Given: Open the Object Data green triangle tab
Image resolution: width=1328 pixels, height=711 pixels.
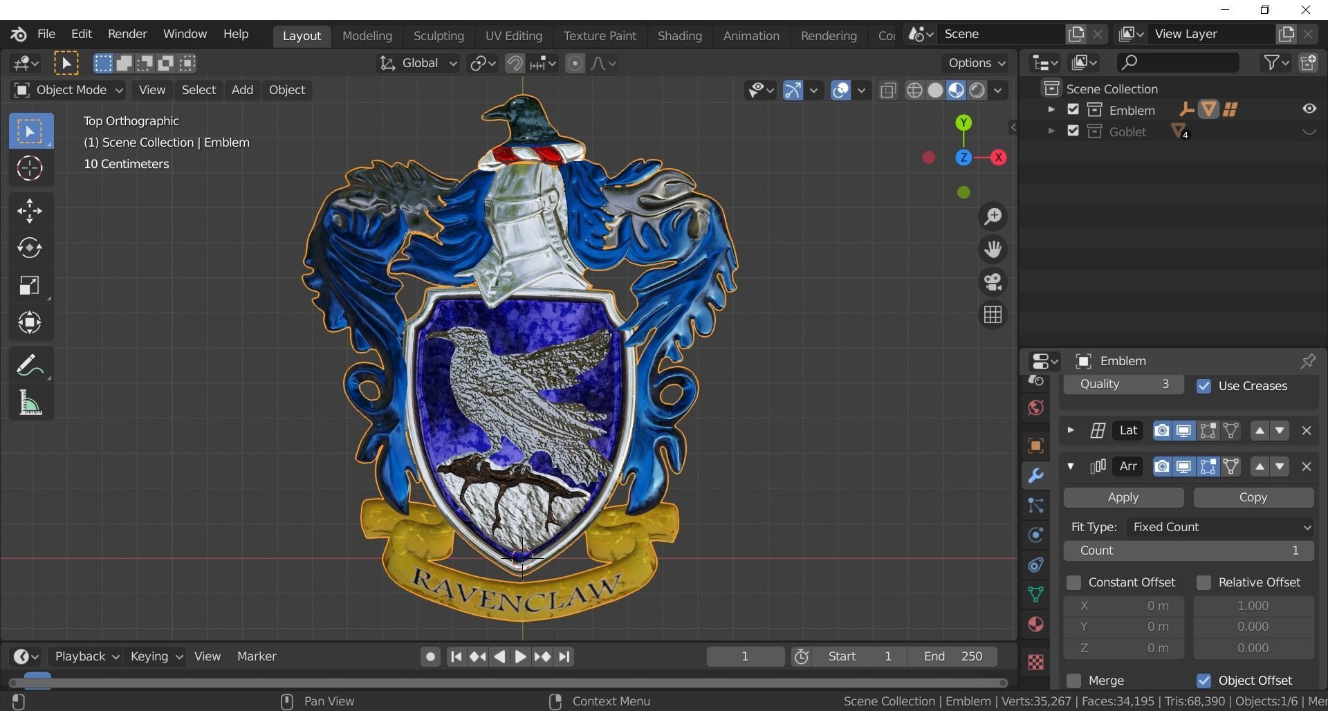Looking at the screenshot, I should [x=1035, y=594].
